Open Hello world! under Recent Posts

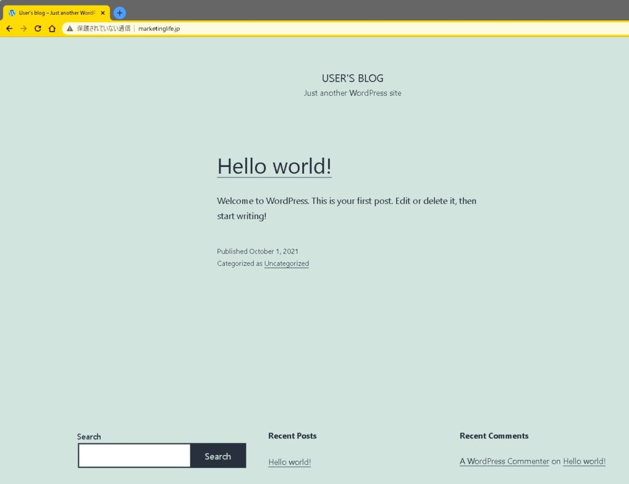pos(289,462)
